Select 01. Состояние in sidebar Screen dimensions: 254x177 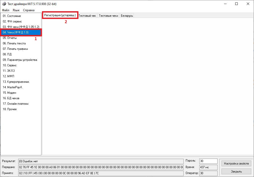pos(12,16)
